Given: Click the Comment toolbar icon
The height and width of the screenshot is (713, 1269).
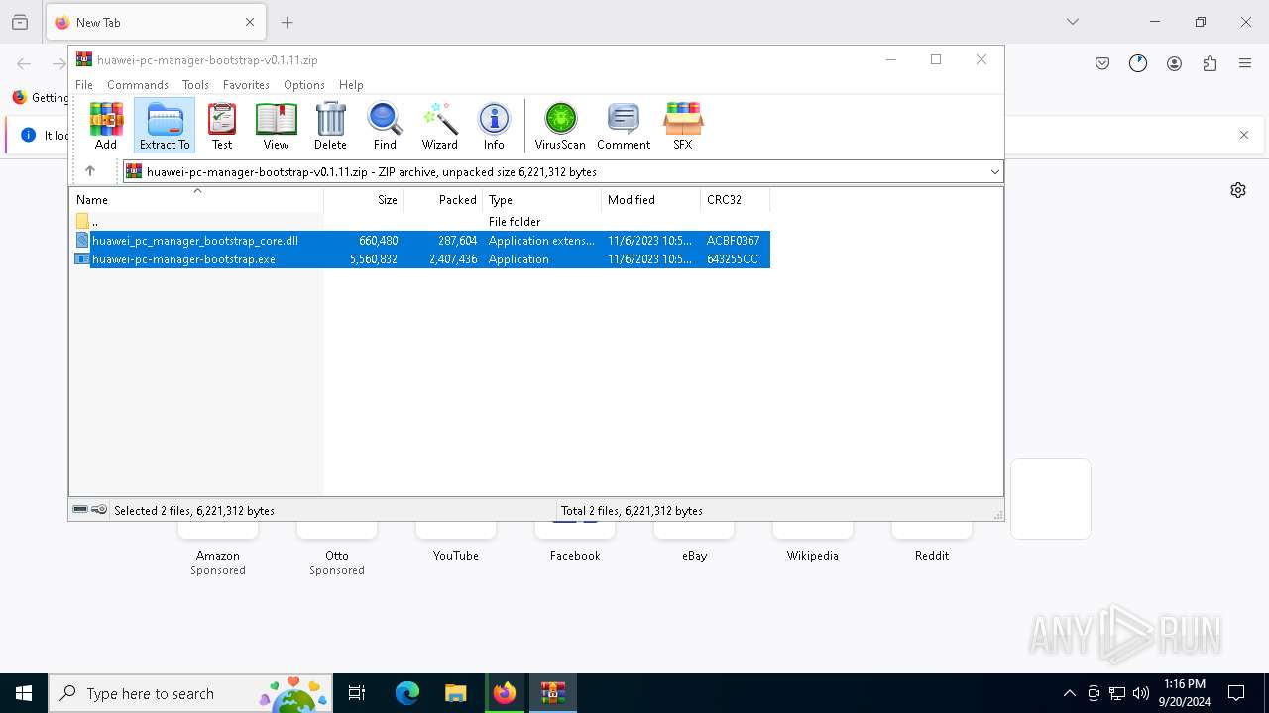Looking at the screenshot, I should coord(624,126).
